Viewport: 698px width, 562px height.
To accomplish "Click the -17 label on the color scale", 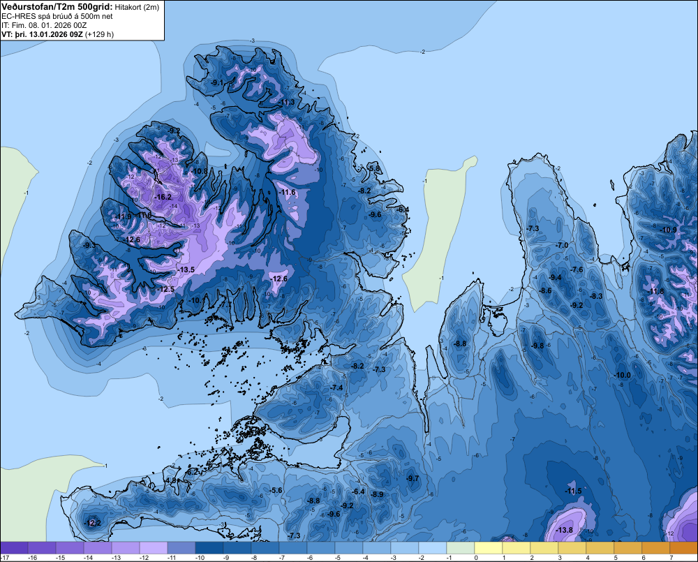I will pyautogui.click(x=5, y=558).
